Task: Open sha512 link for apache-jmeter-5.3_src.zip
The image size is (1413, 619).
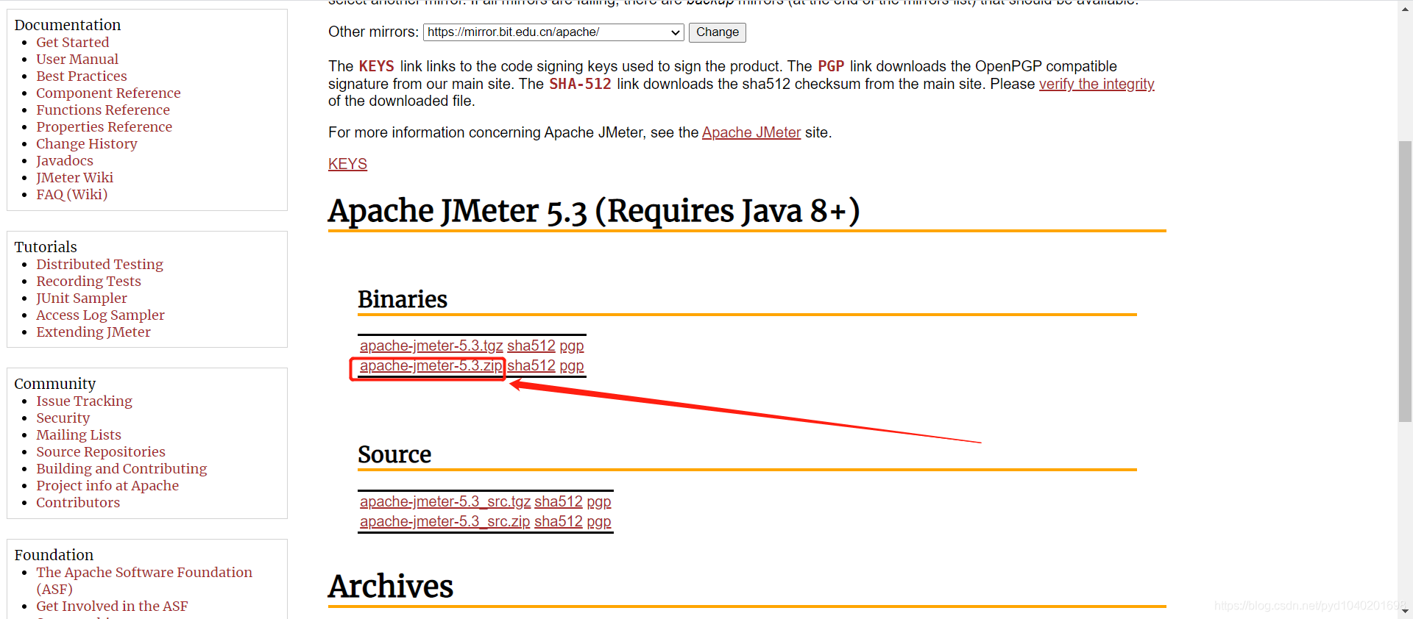Action: 559,521
